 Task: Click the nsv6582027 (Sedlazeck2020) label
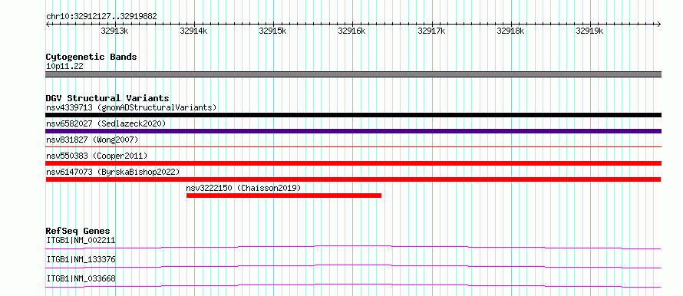[x=106, y=123]
